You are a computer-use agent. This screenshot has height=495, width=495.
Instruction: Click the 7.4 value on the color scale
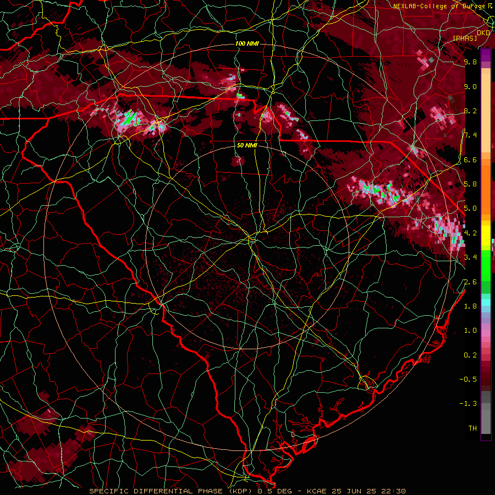470,135
